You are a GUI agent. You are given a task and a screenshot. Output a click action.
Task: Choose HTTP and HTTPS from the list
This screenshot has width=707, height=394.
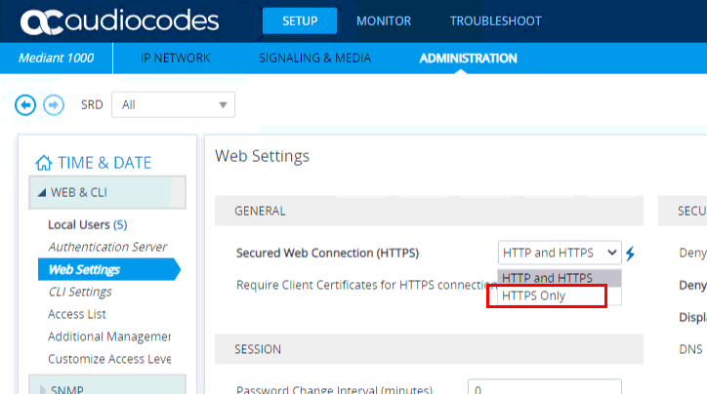[547, 278]
